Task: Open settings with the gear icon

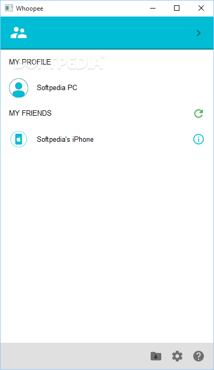Action: click(177, 356)
